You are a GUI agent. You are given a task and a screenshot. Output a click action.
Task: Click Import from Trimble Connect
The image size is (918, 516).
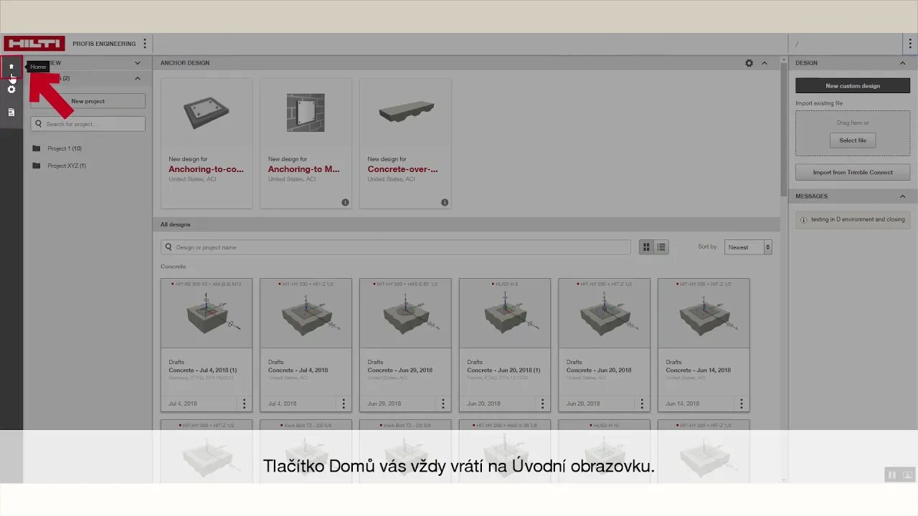(853, 173)
